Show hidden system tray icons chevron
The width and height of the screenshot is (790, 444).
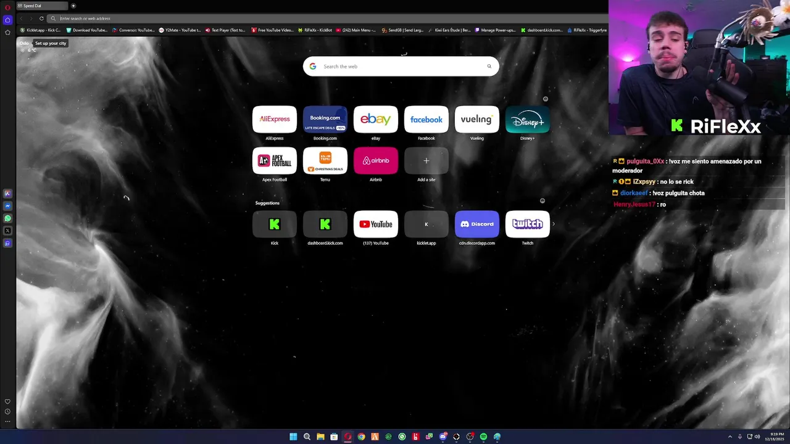[730, 437]
